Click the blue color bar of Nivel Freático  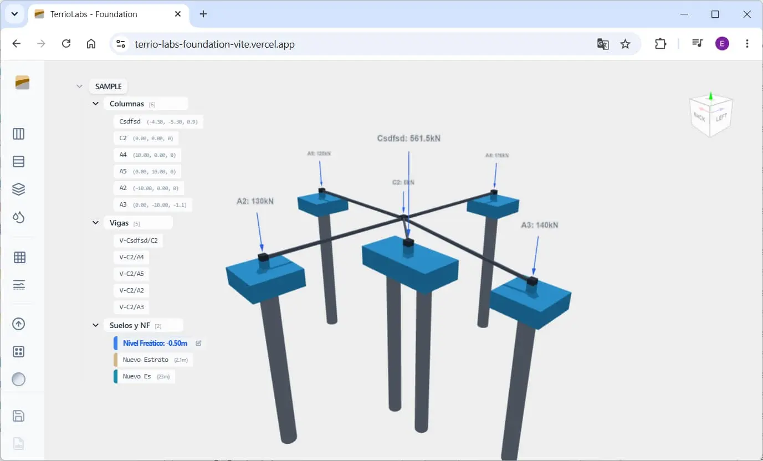coord(116,343)
